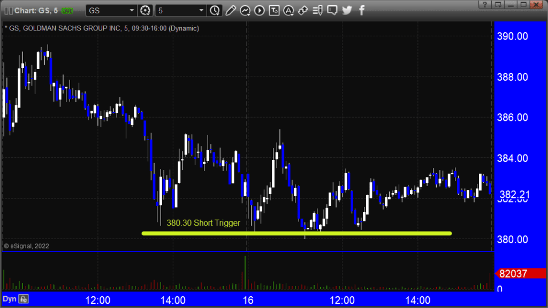548x308 pixels.
Task: Click the pop-out window button
Action: coord(498,4)
